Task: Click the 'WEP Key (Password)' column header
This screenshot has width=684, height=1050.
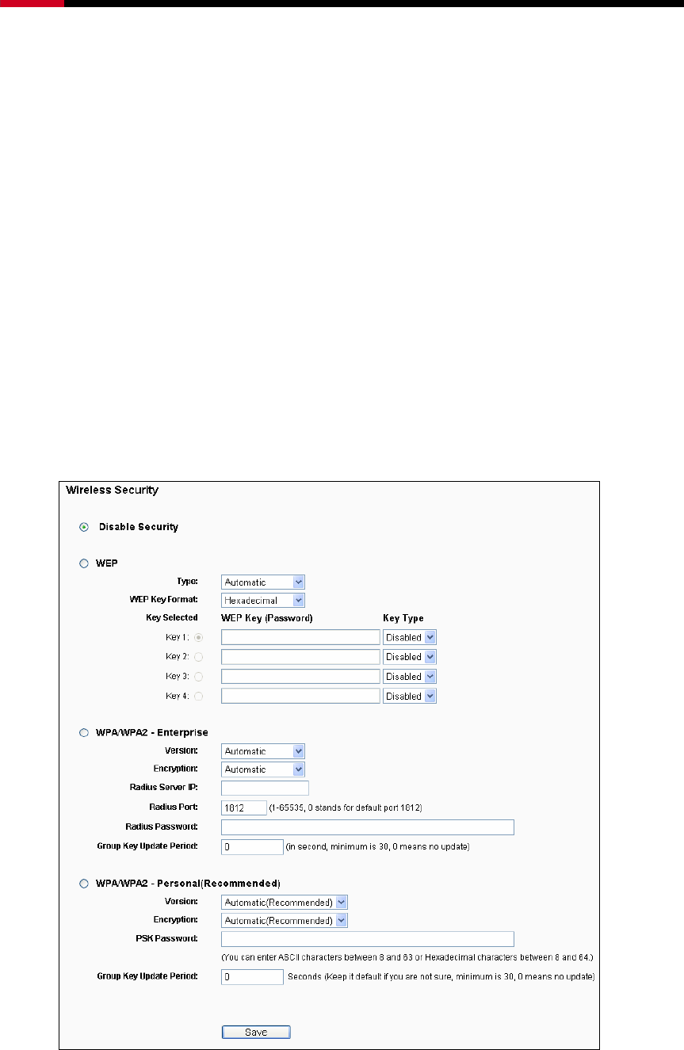Action: point(267,618)
